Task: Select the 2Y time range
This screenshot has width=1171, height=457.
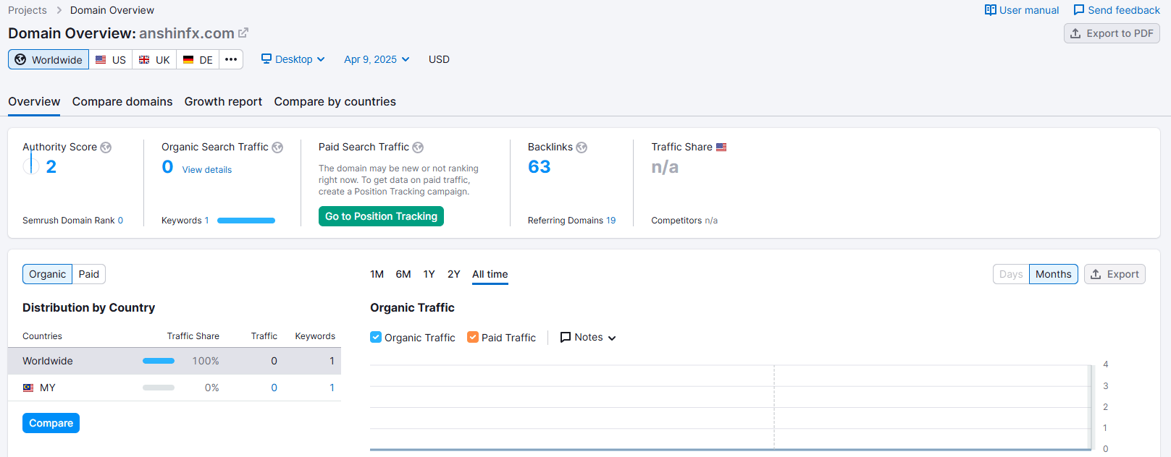Action: coord(454,274)
